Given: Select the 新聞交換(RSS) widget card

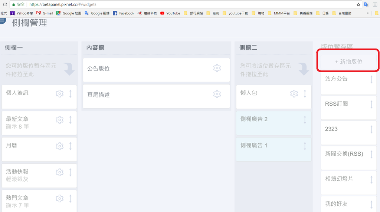Looking at the screenshot, I should (348, 158).
